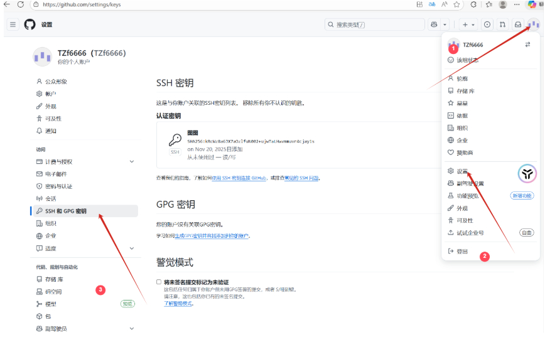Select 组织 in the user menu
Screen dimensions: 545x342
pyautogui.click(x=490, y=128)
